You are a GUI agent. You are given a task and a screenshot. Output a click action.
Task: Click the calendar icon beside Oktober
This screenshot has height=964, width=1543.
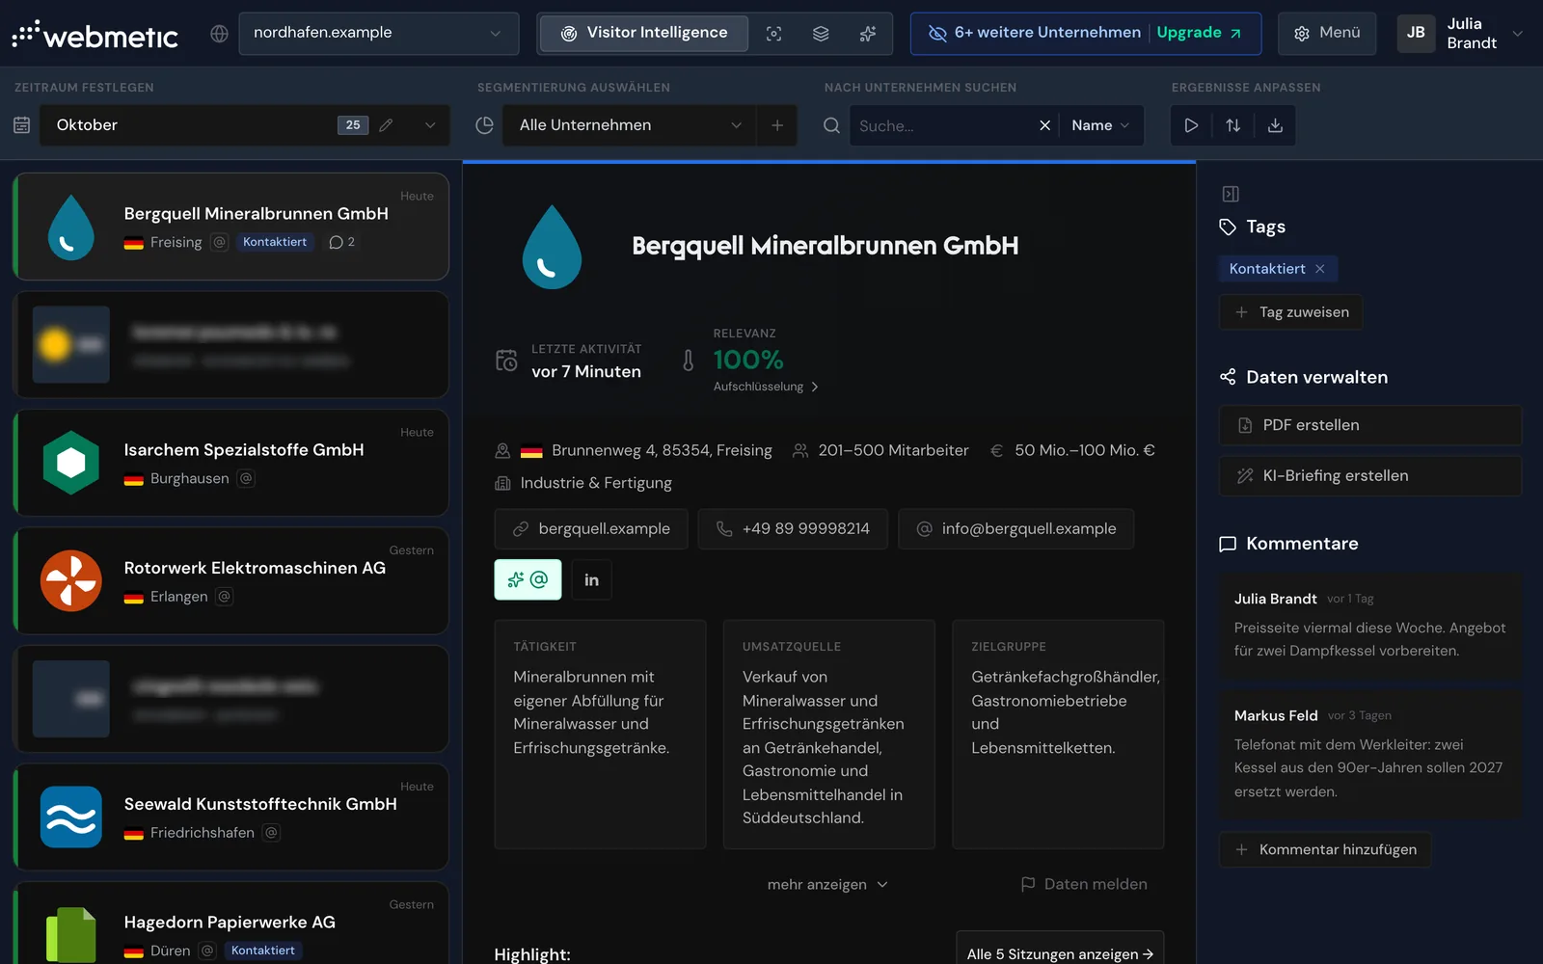click(x=22, y=125)
